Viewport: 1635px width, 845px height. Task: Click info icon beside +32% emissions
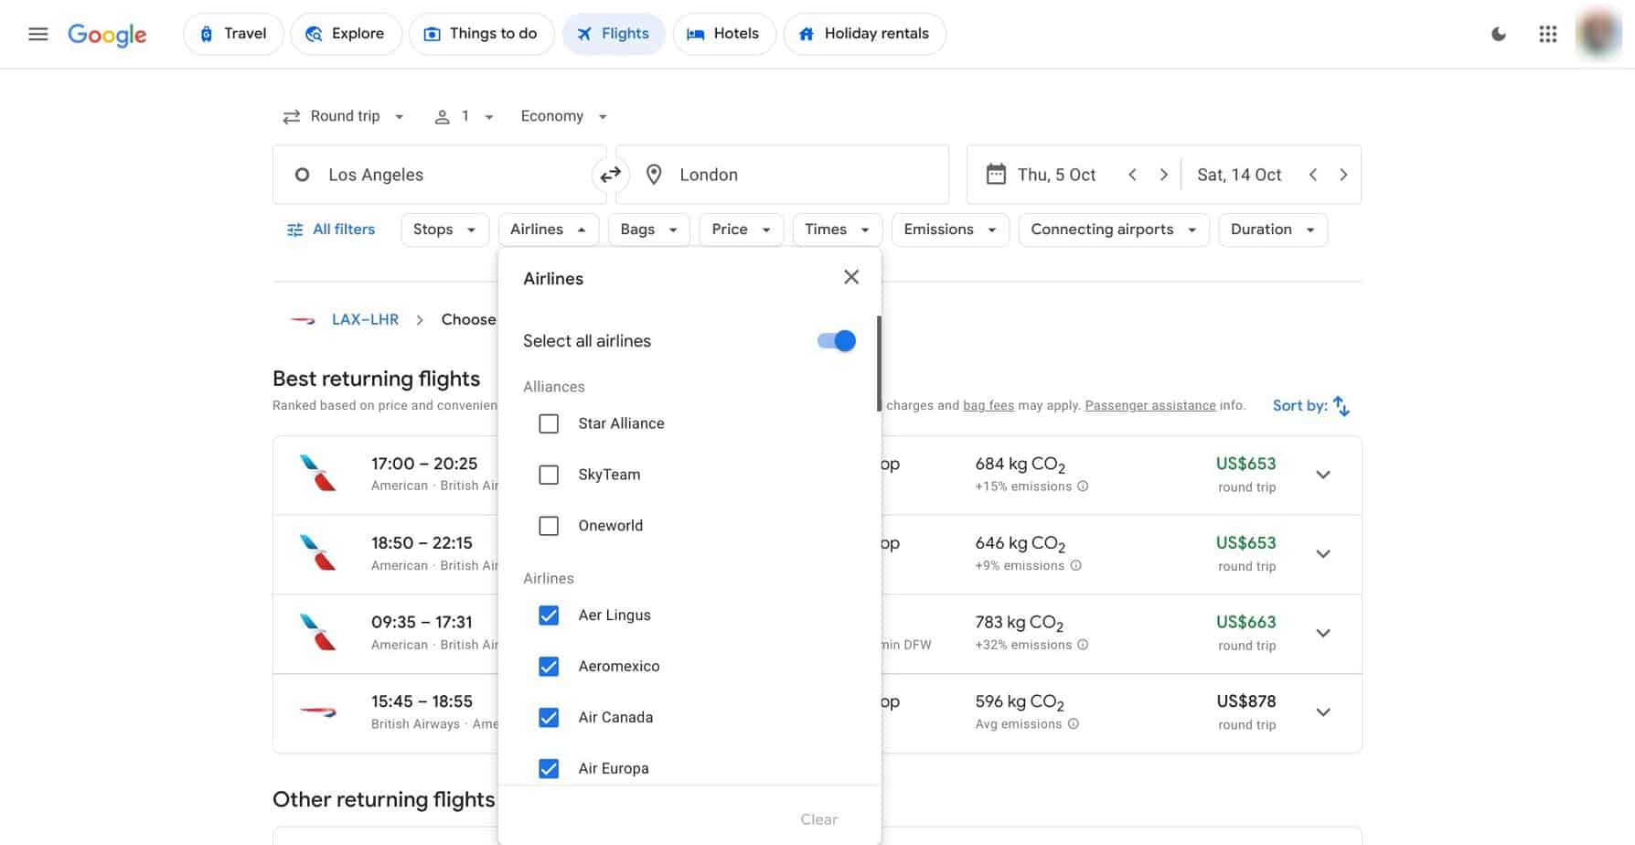(x=1083, y=645)
